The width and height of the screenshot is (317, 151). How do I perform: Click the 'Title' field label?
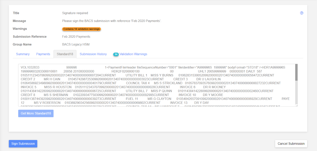click(x=16, y=13)
